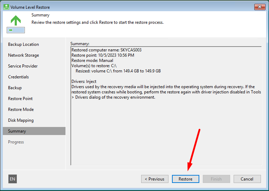Click the green restore arrow icon

[x=16, y=24]
